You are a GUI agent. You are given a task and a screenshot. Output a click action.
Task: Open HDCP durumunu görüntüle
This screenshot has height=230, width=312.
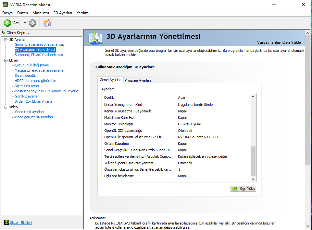tap(35, 81)
